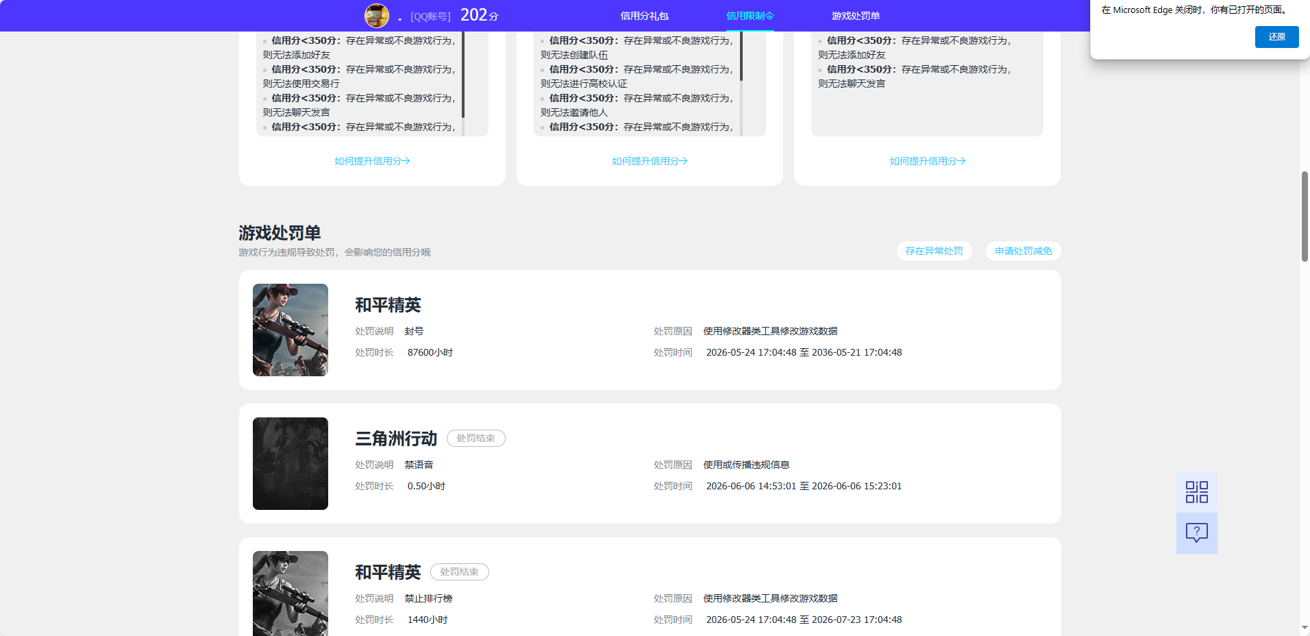Click the 202分 credit score
This screenshot has height=636, width=1310.
(480, 15)
